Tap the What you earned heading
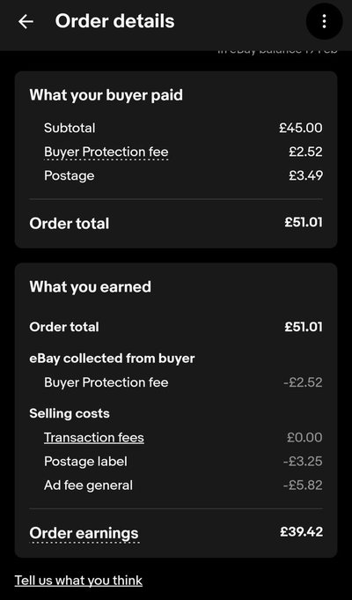This screenshot has height=600, width=352. (90, 287)
